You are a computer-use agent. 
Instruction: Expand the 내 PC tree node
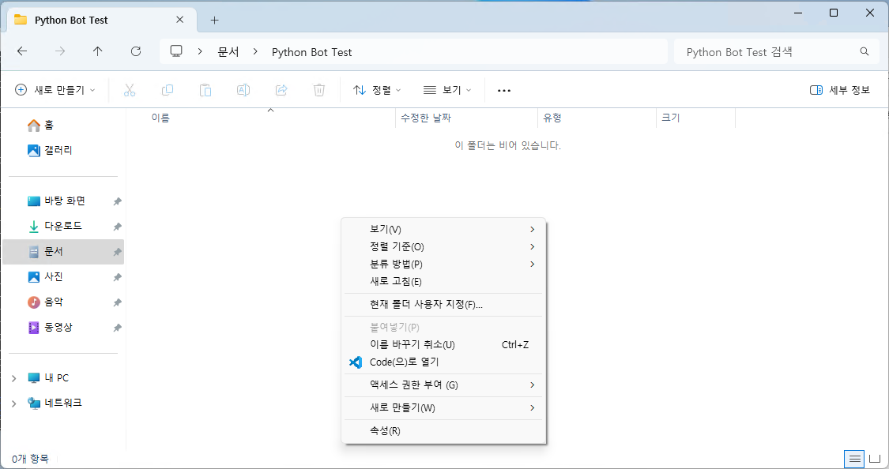pyautogui.click(x=14, y=377)
